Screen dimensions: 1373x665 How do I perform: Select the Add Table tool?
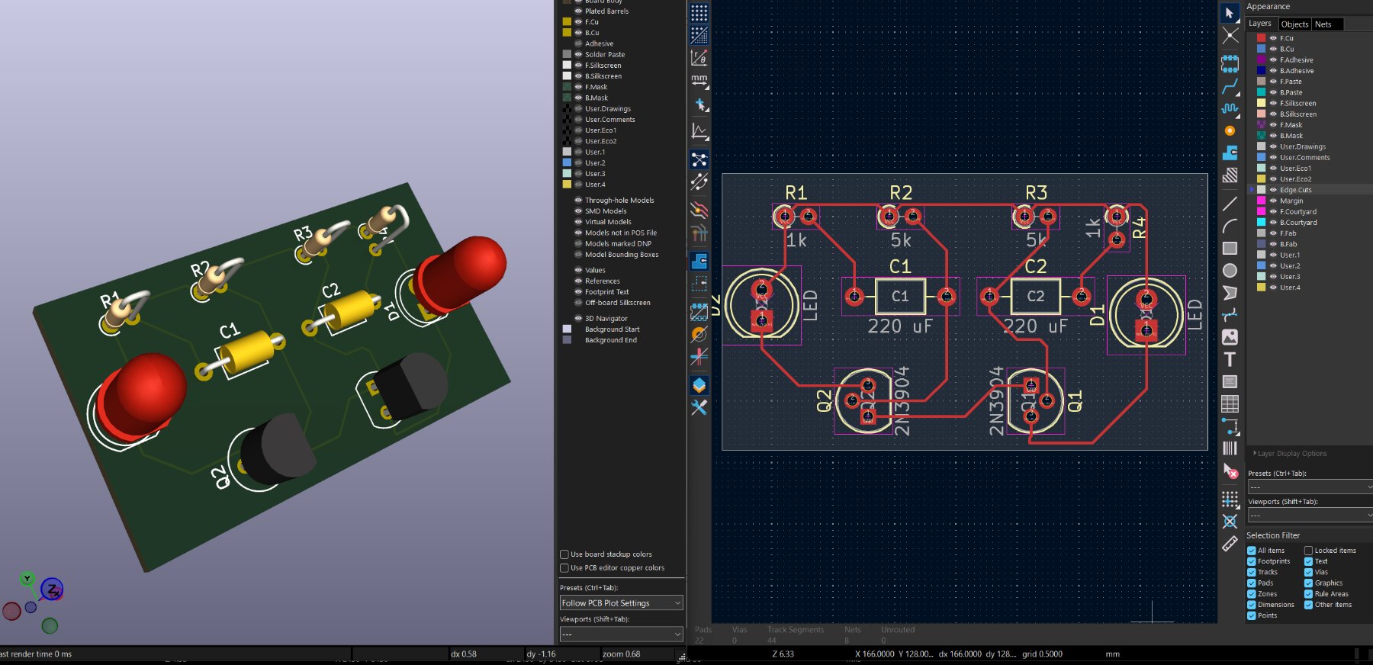tap(1230, 403)
